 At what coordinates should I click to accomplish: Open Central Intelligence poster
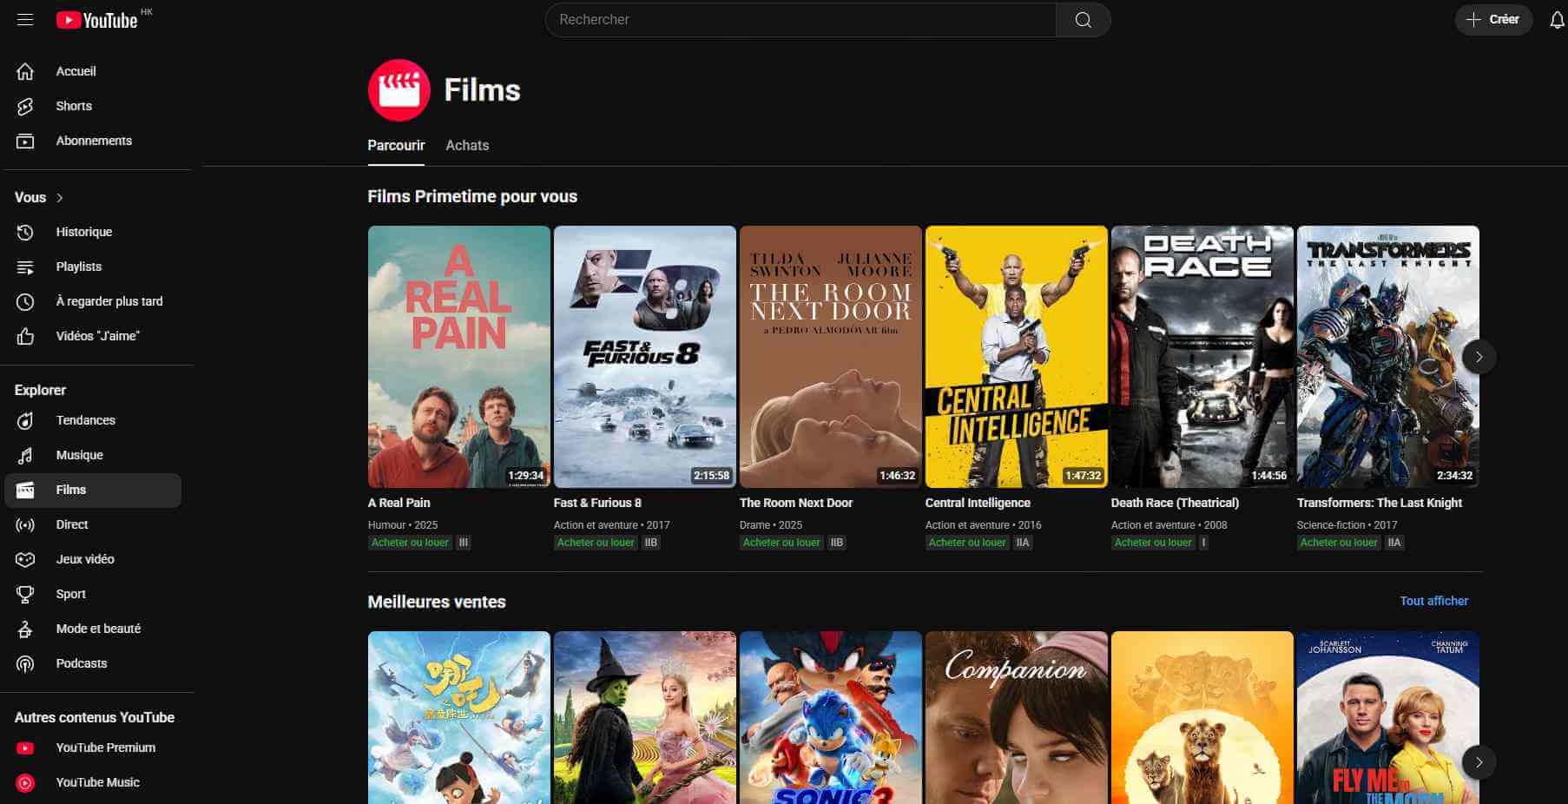(x=1017, y=357)
